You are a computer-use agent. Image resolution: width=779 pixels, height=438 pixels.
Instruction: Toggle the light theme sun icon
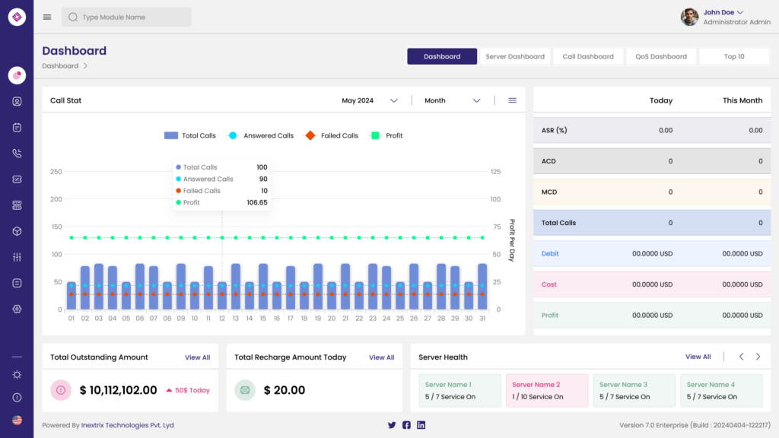coord(17,374)
